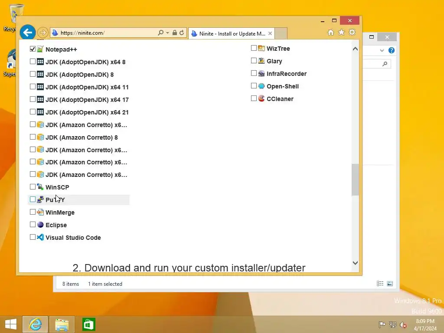Uncheck the Notepad++ checkbox
Screen dimensions: 444x333
coord(33,49)
